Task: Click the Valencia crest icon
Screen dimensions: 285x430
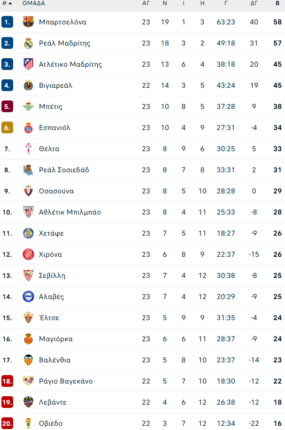Action: point(29,360)
